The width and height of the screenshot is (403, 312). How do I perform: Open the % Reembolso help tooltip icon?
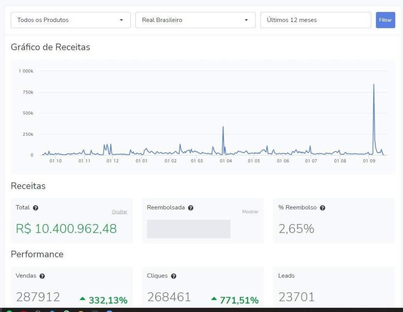point(322,208)
